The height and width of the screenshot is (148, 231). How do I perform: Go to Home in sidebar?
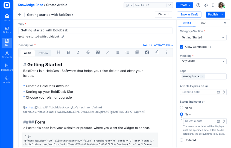(7, 18)
